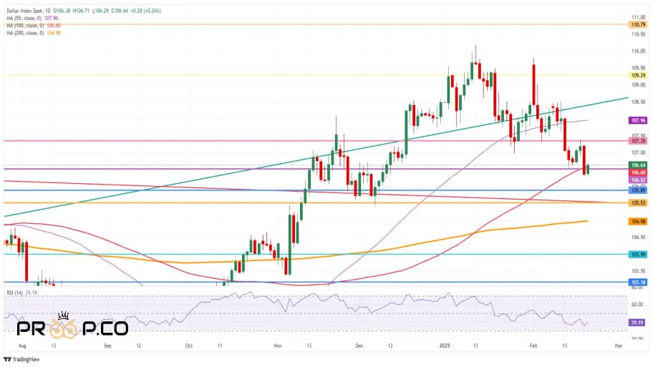The height and width of the screenshot is (367, 653).
Task: Click the 106.64 green last price label
Action: (638, 165)
